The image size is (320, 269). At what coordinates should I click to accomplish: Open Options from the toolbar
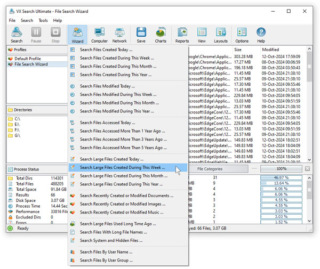(x=242, y=35)
